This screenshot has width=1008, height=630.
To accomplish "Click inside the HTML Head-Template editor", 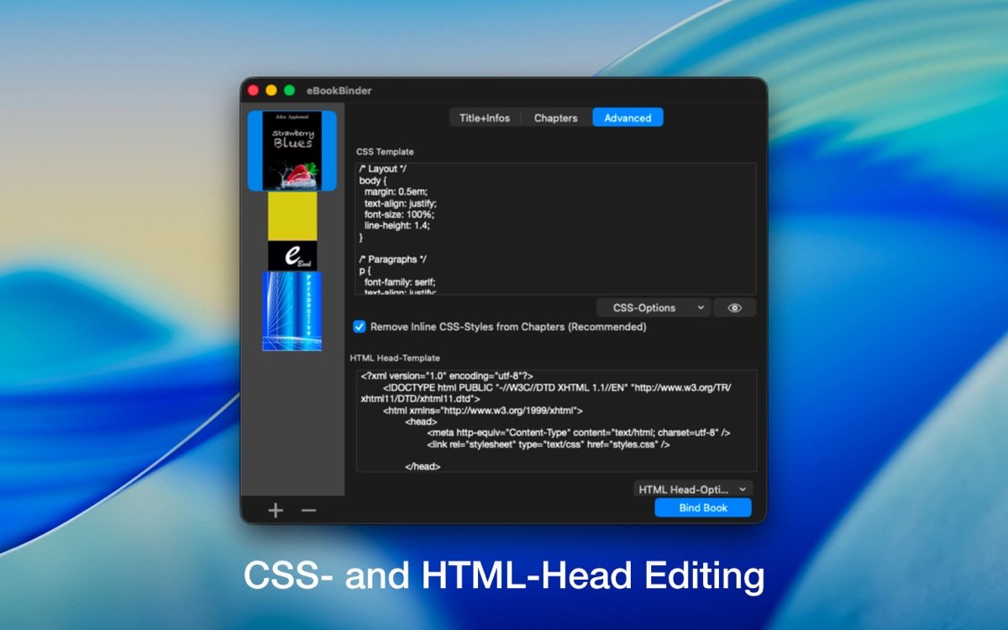I will point(556,421).
